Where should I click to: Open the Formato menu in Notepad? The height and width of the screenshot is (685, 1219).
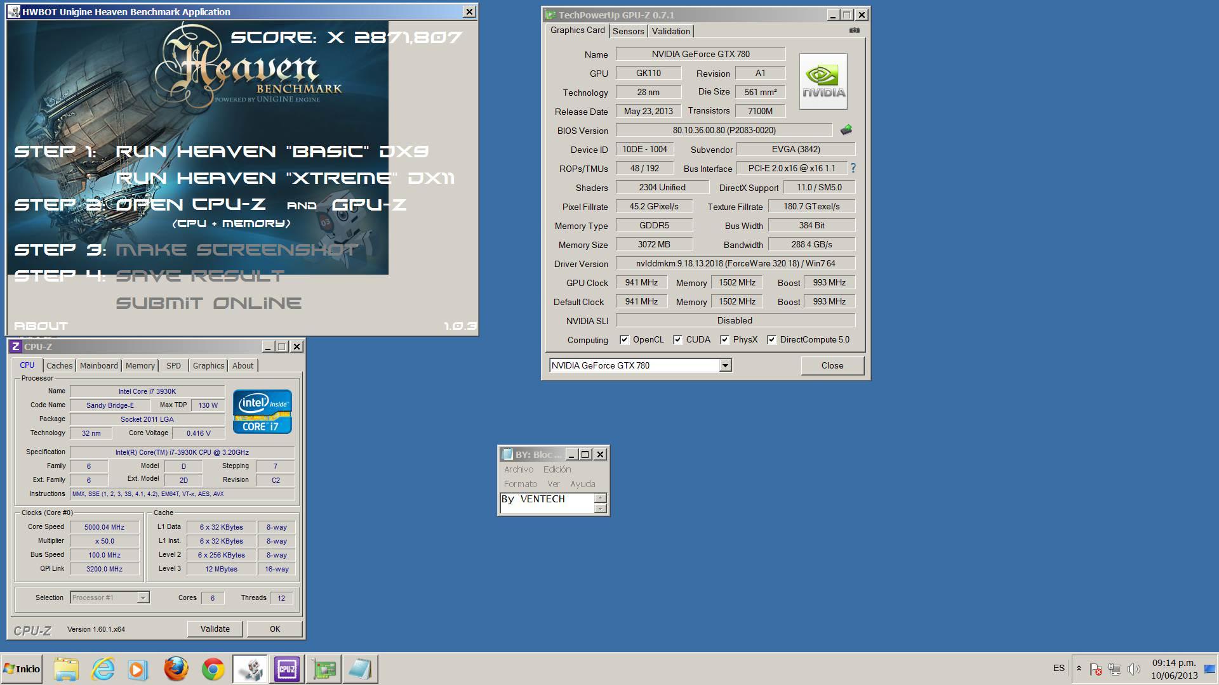coord(521,484)
